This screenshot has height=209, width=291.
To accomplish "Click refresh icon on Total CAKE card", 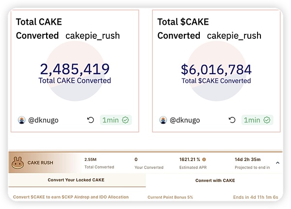I will pos(90,120).
